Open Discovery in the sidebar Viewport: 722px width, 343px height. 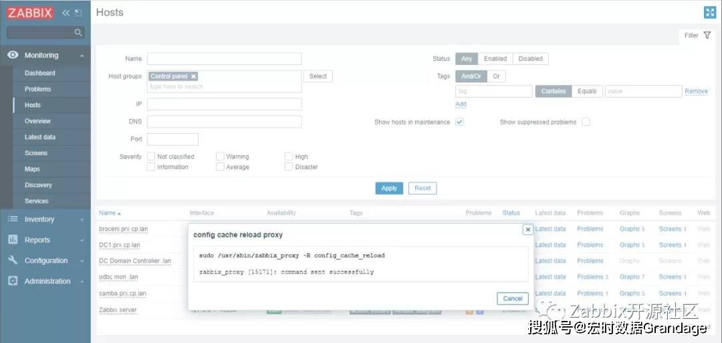38,185
